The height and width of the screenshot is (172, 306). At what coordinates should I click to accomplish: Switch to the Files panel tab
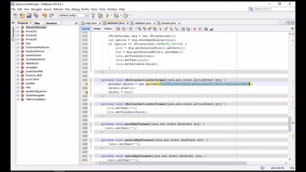pos(37,23)
